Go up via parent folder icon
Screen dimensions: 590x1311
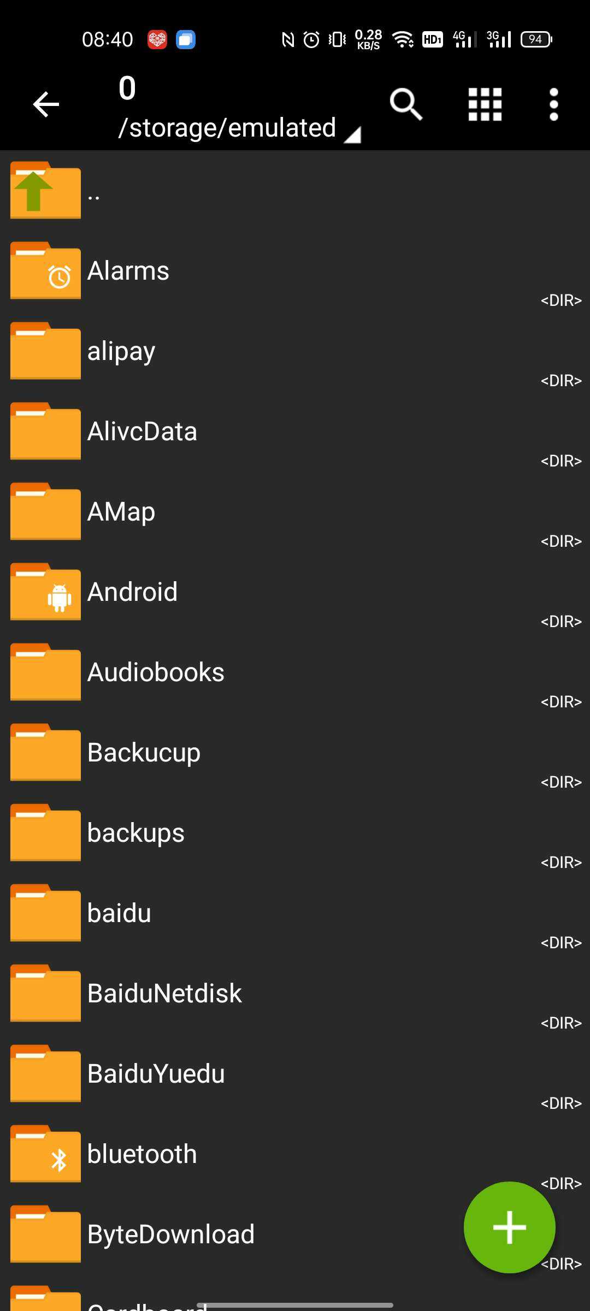[x=45, y=191]
